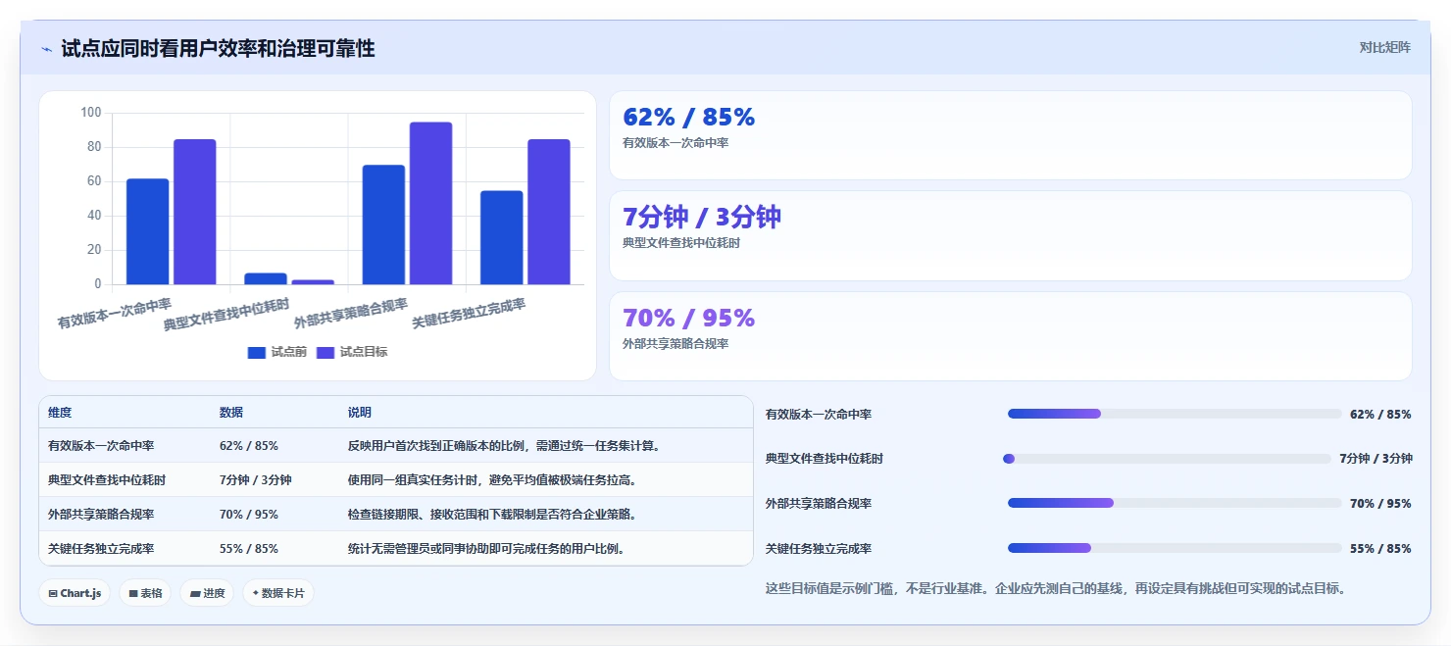Viewport: 1451px width, 646px height.
Task: Click the 55% / 85% value beside the progress bar
Action: tap(1380, 549)
